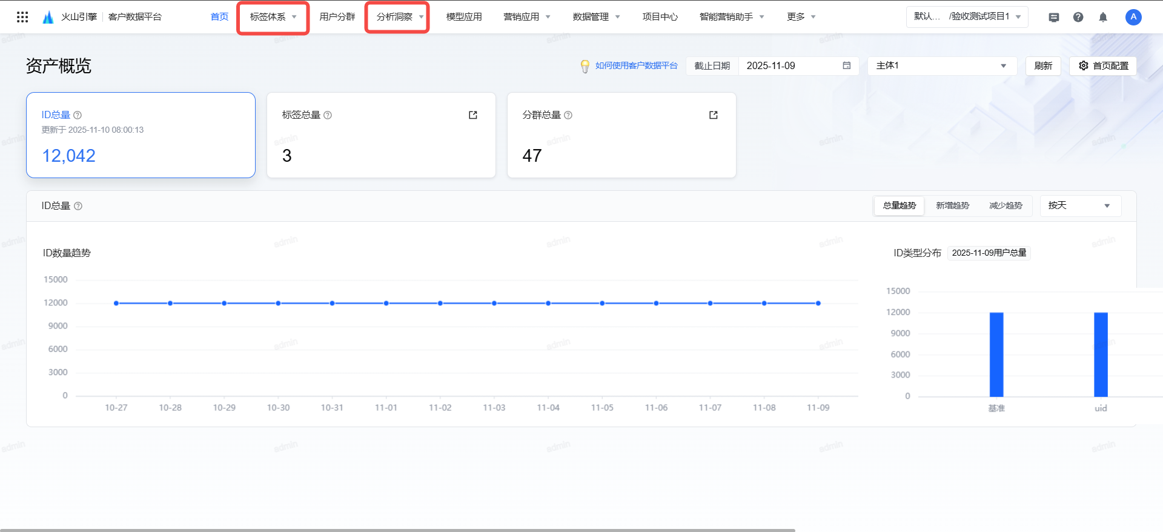Open the app launcher grid icon
Image resolution: width=1163 pixels, height=532 pixels.
tap(22, 17)
